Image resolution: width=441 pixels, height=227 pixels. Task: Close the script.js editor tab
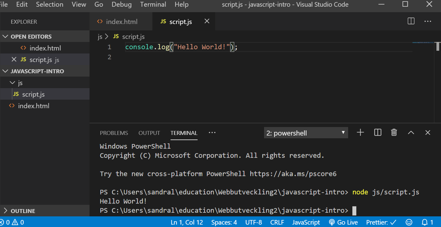[x=207, y=21]
